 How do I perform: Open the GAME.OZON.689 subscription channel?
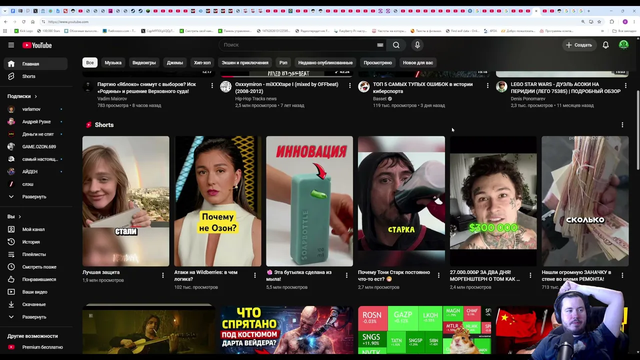(34, 146)
